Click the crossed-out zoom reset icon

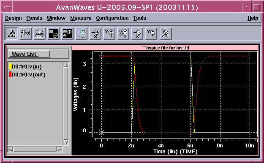click(166, 33)
